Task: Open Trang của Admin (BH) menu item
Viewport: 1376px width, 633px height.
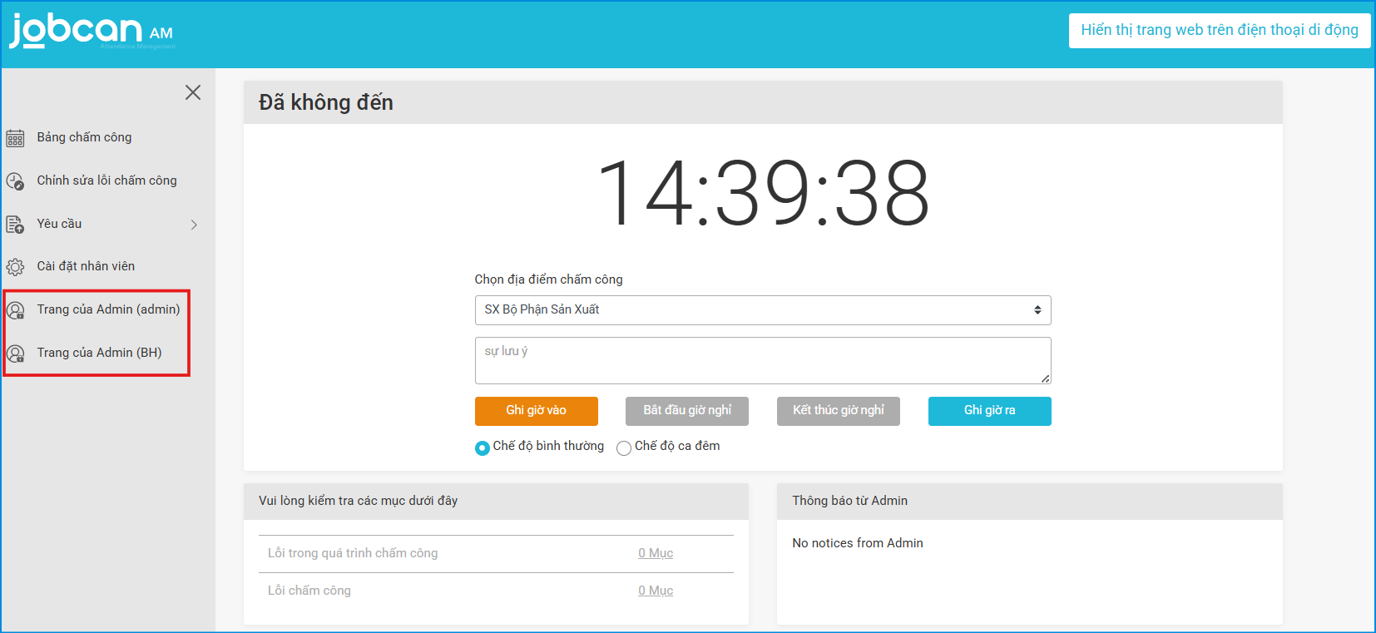Action: click(x=99, y=353)
